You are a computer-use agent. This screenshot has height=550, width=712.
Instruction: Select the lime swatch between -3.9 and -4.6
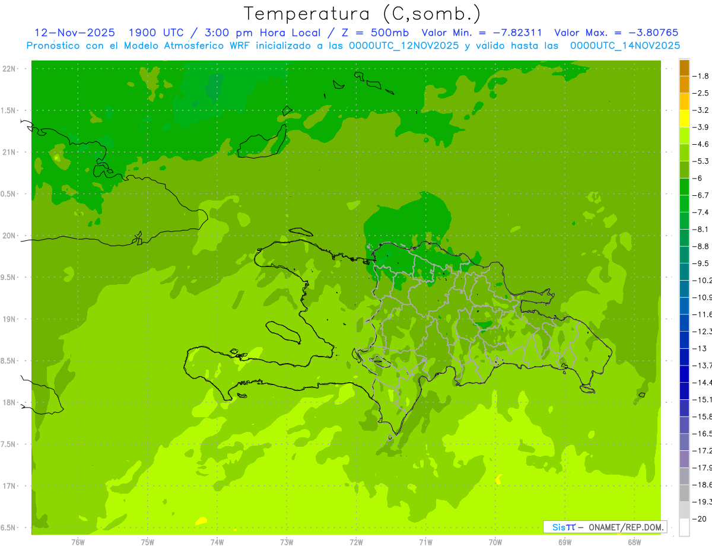(684, 136)
